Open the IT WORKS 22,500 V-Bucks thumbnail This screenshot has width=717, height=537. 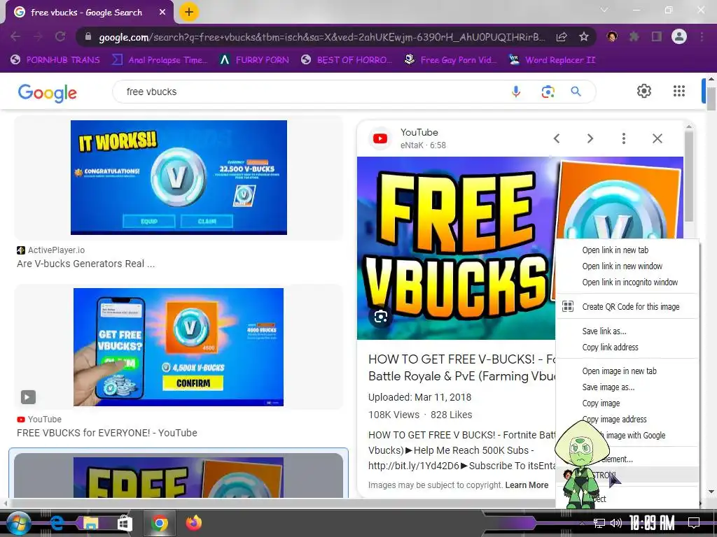coord(179,178)
